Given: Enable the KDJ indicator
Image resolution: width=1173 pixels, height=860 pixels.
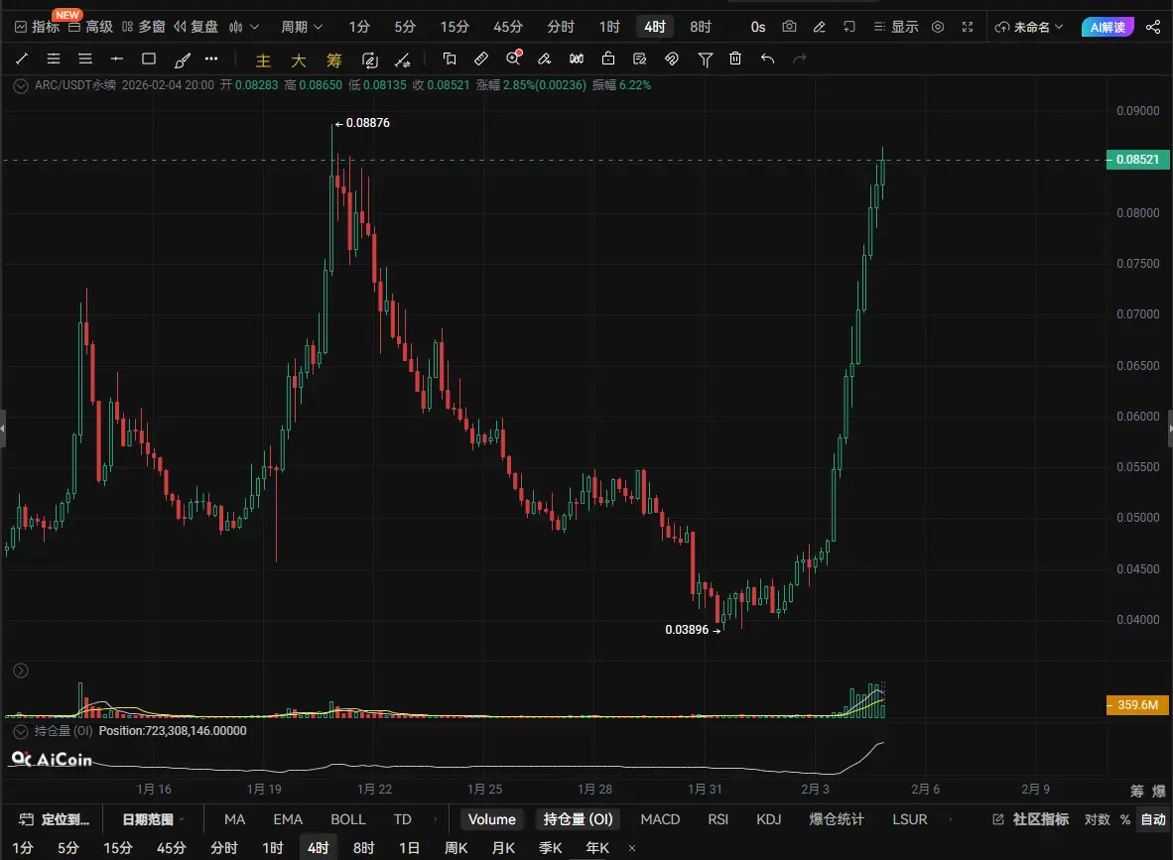Looking at the screenshot, I should tap(768, 819).
